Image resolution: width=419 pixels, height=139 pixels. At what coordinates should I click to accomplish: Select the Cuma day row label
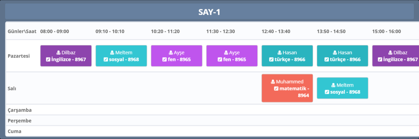tap(14, 131)
